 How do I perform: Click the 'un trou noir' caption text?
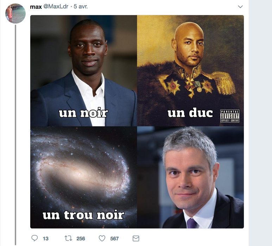(x=83, y=215)
